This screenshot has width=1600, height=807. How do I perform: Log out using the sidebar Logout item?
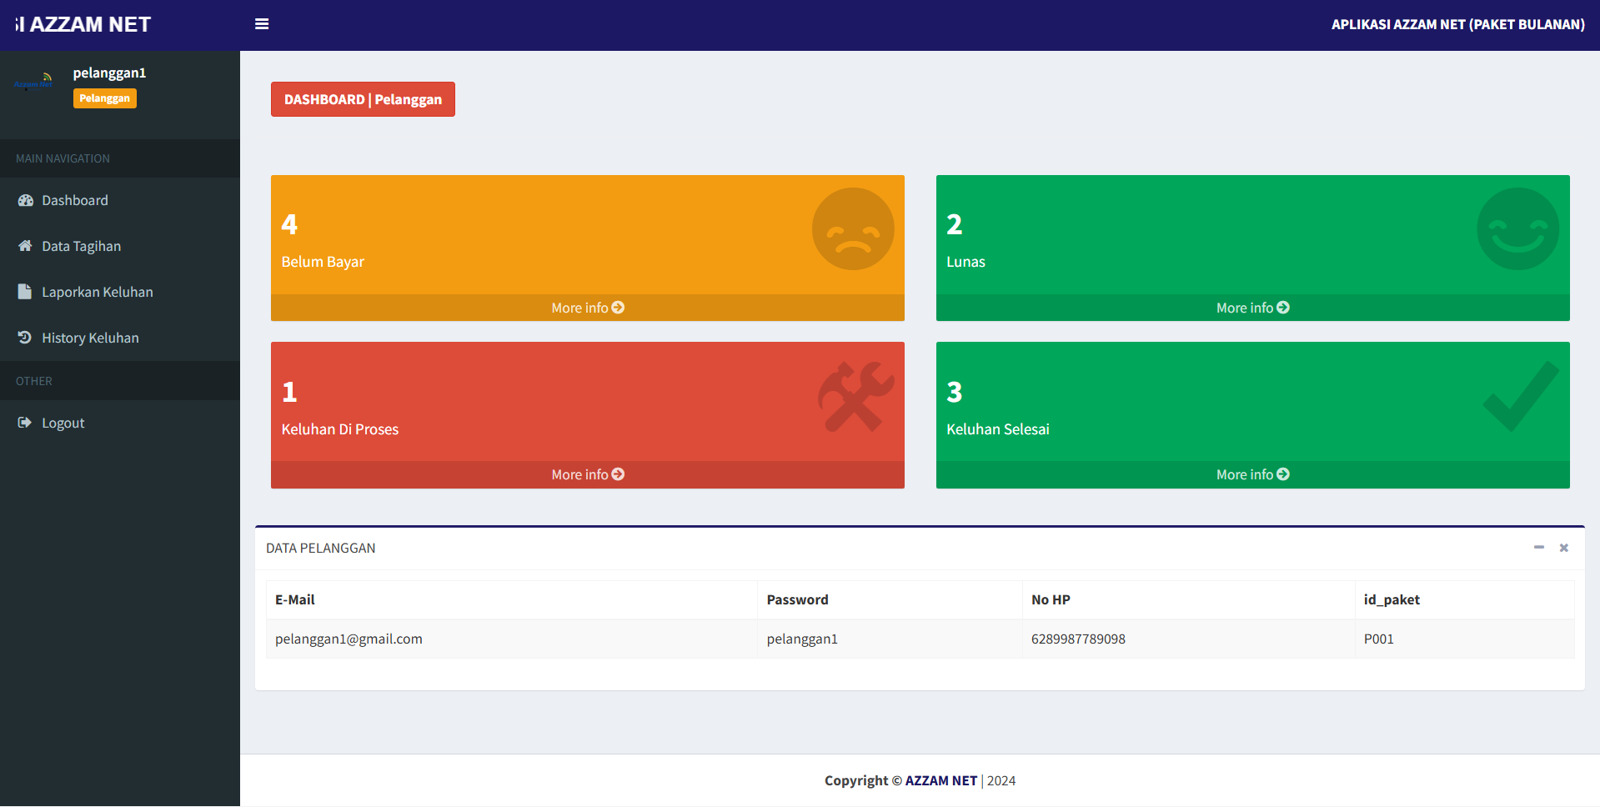[63, 423]
